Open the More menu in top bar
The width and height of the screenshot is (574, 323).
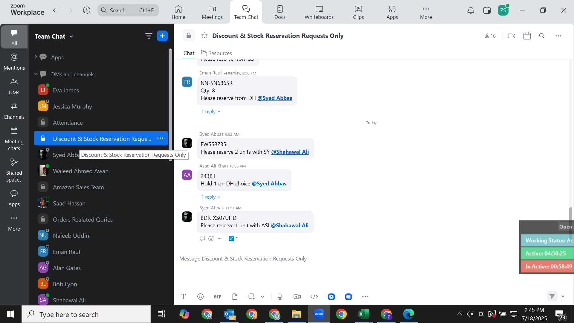(x=426, y=12)
